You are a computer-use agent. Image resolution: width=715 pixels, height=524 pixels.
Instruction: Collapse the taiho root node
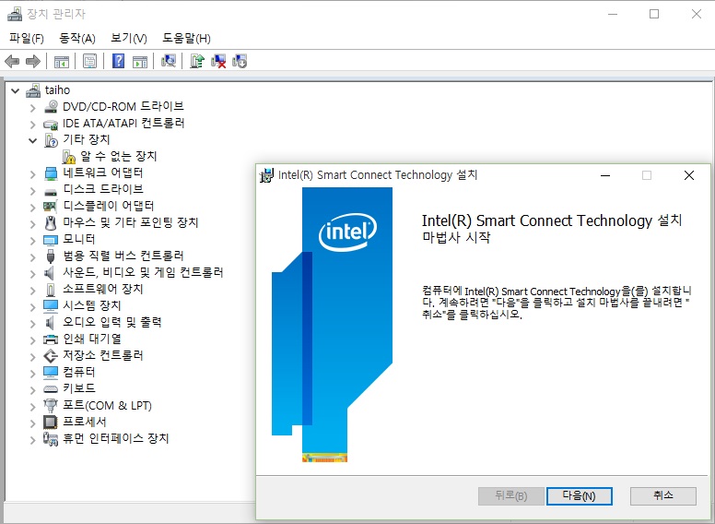coord(16,90)
